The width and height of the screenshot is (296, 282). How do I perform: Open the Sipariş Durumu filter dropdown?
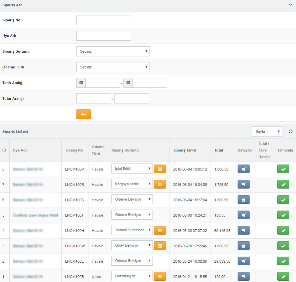coord(113,51)
